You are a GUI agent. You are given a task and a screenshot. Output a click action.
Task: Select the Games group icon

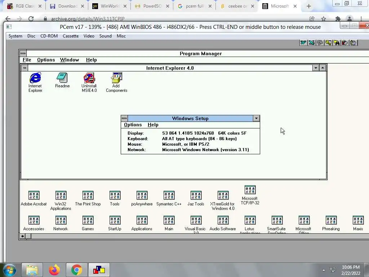(88, 220)
